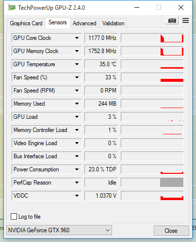The width and height of the screenshot is (196, 242).
Task: Click the GPU Core Clock history graph
Action: coord(152,38)
